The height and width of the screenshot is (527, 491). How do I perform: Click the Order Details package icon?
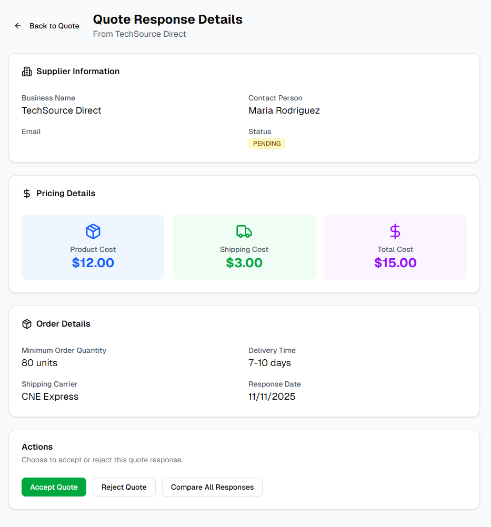click(27, 324)
